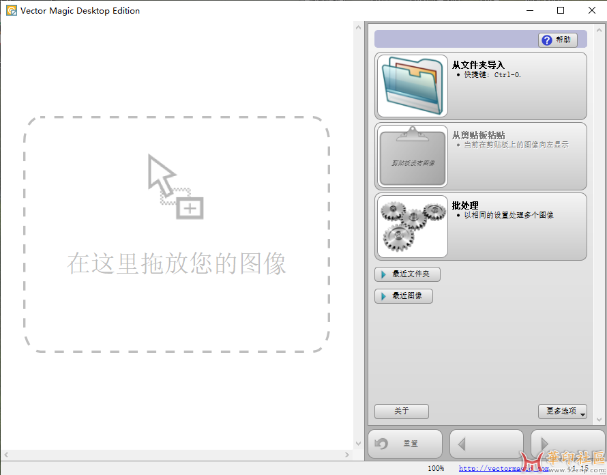Click the 以相同的设置处理多个图像 description text
The width and height of the screenshot is (607, 475).
(x=509, y=215)
